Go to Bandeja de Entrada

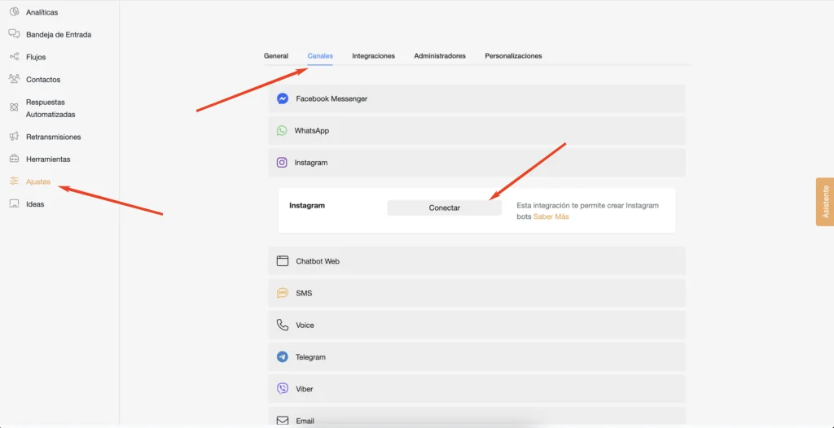(x=59, y=34)
